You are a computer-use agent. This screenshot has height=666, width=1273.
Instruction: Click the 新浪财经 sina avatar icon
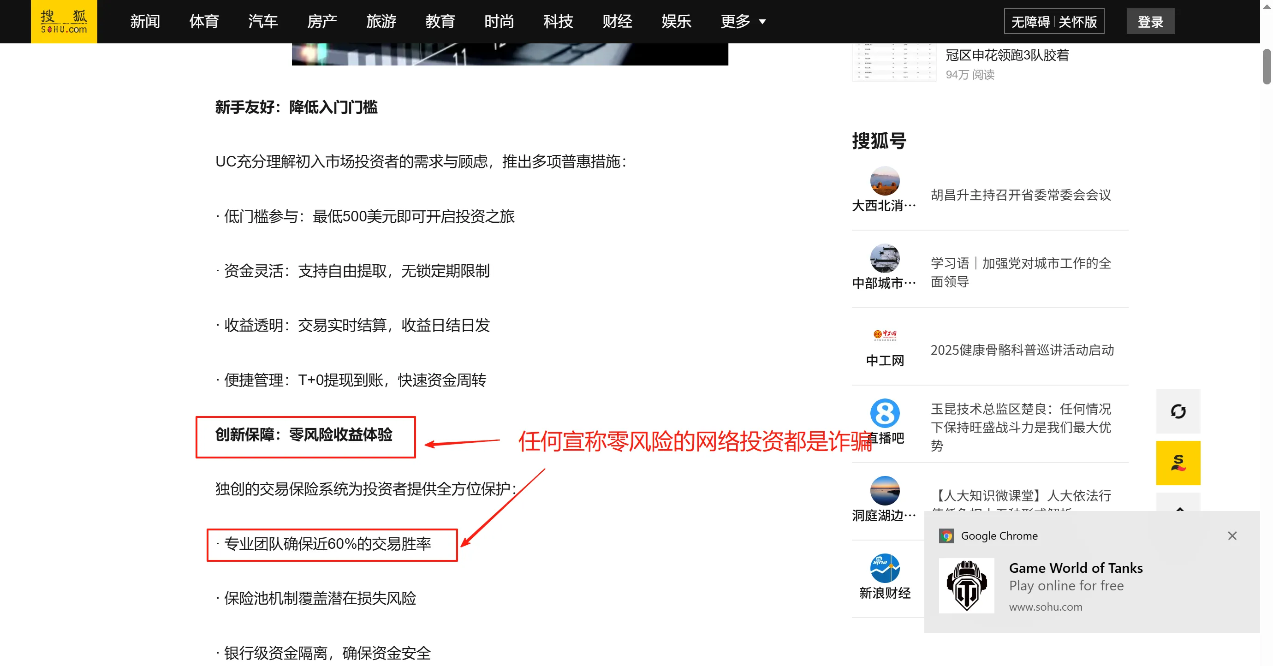coord(885,568)
